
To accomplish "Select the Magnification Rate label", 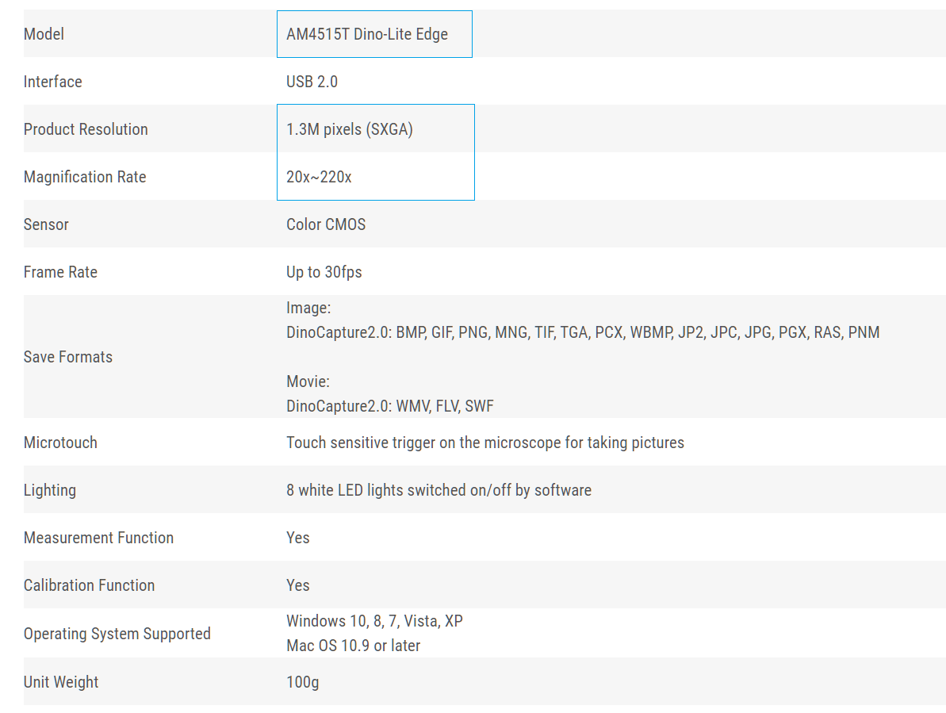I will tap(85, 178).
